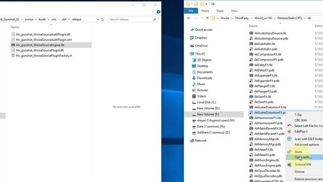Switch to the Home ribbon tab
Screen dimensions: 323x182
[x=205, y=11]
